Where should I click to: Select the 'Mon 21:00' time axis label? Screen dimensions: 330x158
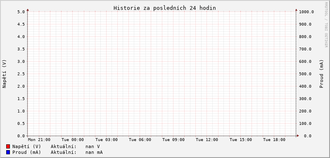(x=39, y=140)
